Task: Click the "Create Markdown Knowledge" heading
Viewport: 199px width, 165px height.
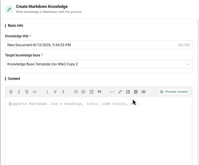Action: pos(42,7)
